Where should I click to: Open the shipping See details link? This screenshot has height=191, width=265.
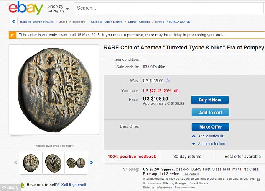[x=191, y=174]
